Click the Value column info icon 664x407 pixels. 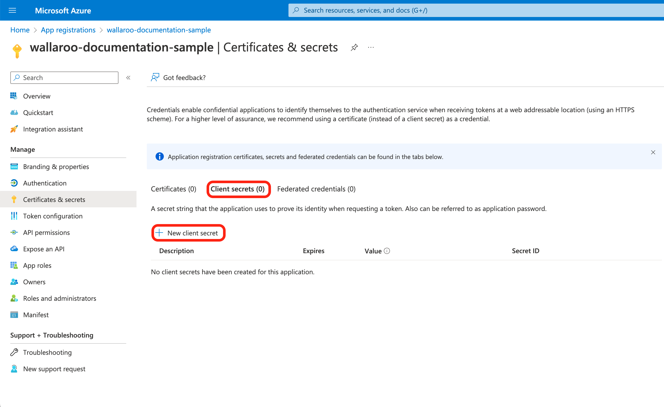pyautogui.click(x=387, y=251)
